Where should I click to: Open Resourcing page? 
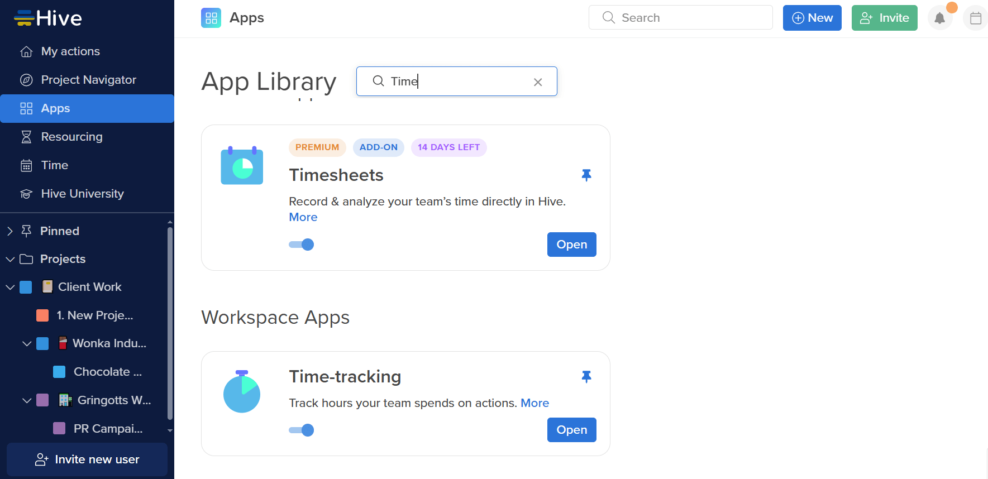click(x=87, y=137)
